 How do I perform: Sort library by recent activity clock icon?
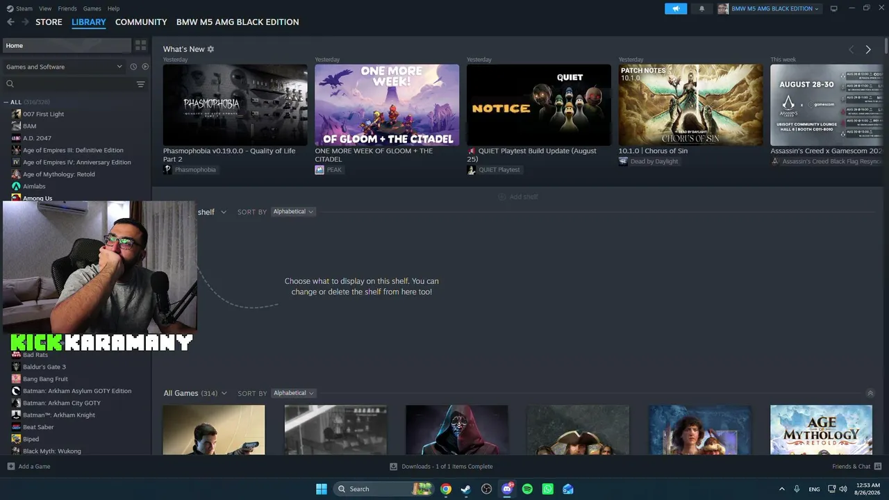pyautogui.click(x=133, y=67)
